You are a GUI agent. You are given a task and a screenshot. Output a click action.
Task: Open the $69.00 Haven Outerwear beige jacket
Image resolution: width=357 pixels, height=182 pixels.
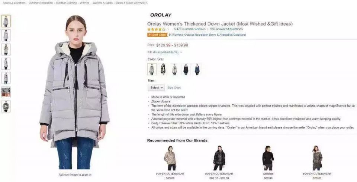(x=170, y=161)
